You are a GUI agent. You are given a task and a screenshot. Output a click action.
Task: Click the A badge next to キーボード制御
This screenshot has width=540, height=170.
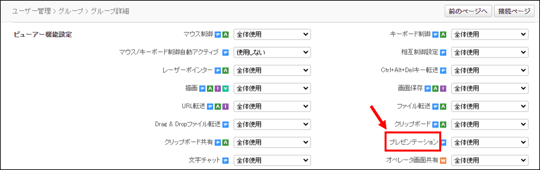pyautogui.click(x=443, y=35)
